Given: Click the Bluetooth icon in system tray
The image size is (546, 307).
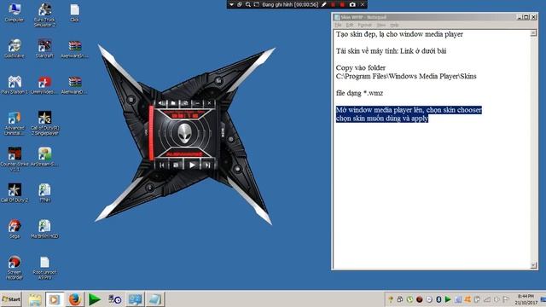Looking at the screenshot, I should [439, 299].
